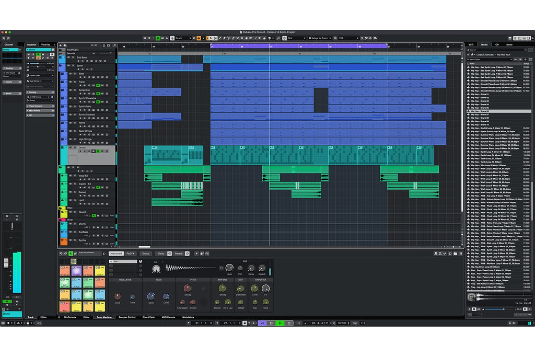535x357 pixels.
Task: Click the pad grid layout icon above pads
Action: click(73, 261)
